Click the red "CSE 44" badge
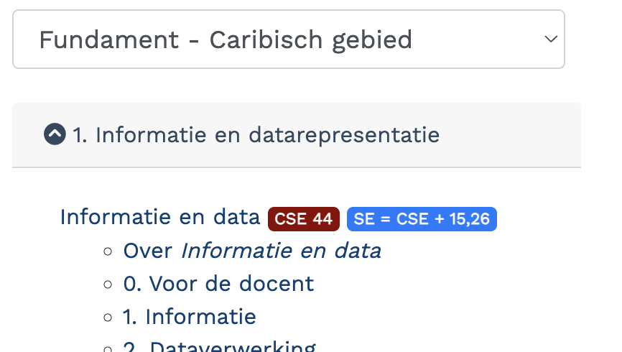622x352 pixels. [303, 219]
